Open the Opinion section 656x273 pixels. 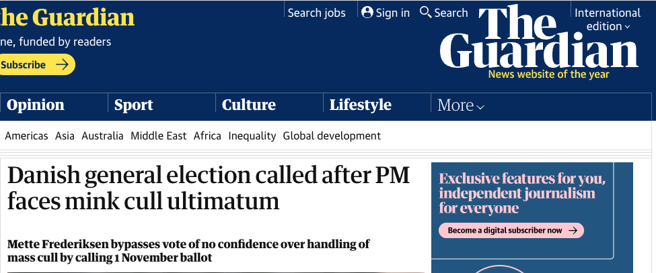[x=36, y=105]
